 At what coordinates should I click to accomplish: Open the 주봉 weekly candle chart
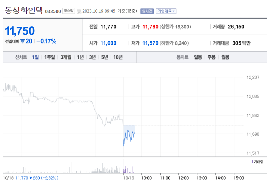click(211, 57)
